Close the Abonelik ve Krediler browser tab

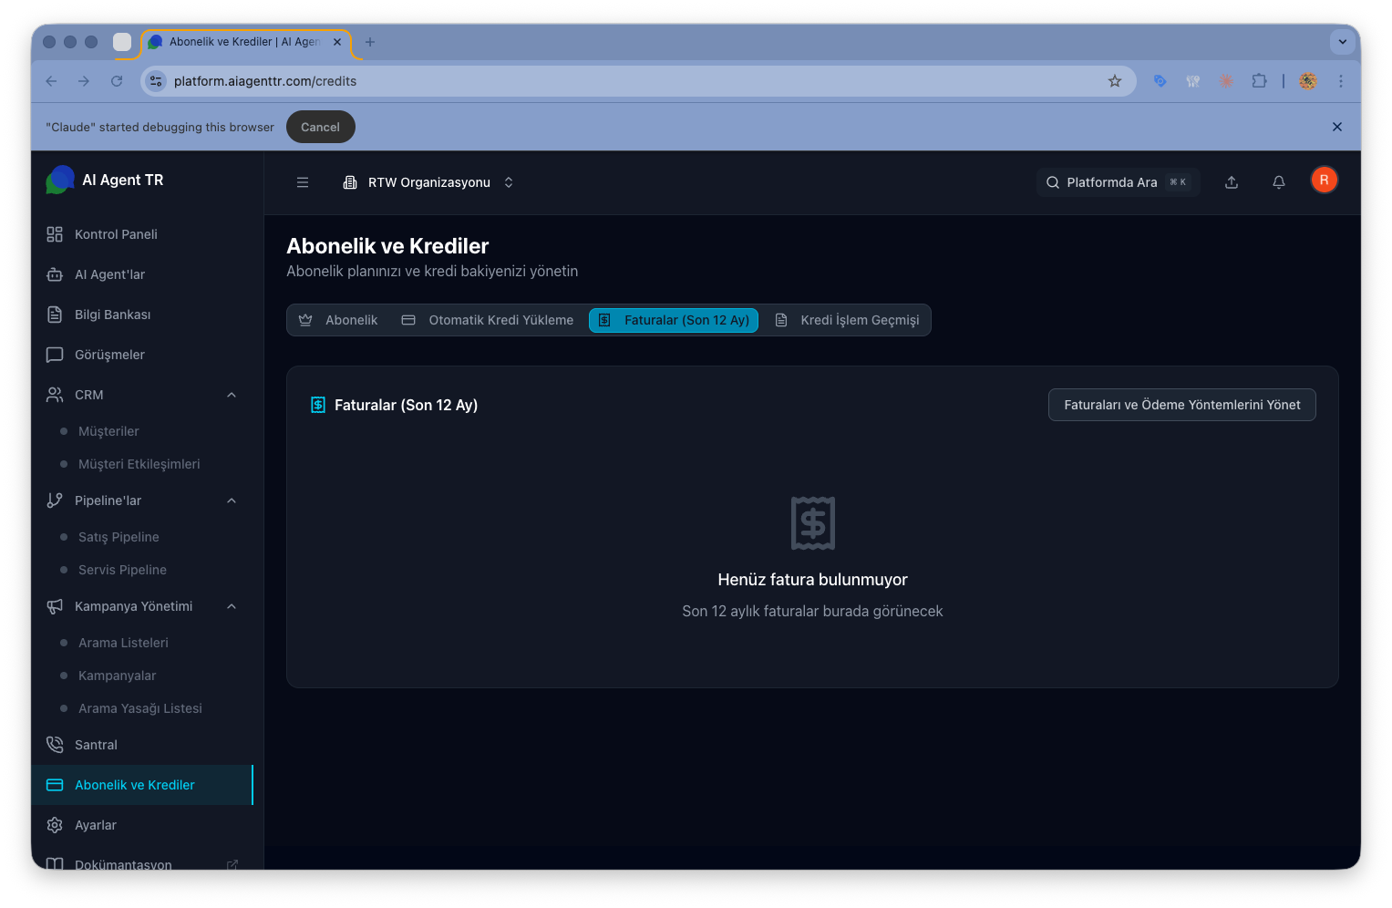(x=337, y=42)
